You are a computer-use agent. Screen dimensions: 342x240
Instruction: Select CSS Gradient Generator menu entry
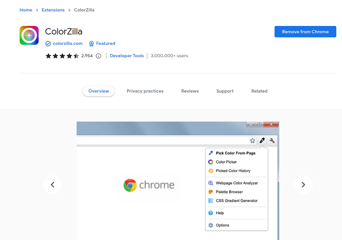click(237, 200)
